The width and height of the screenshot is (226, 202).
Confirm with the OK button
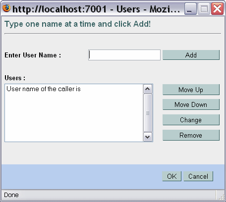click(x=172, y=176)
